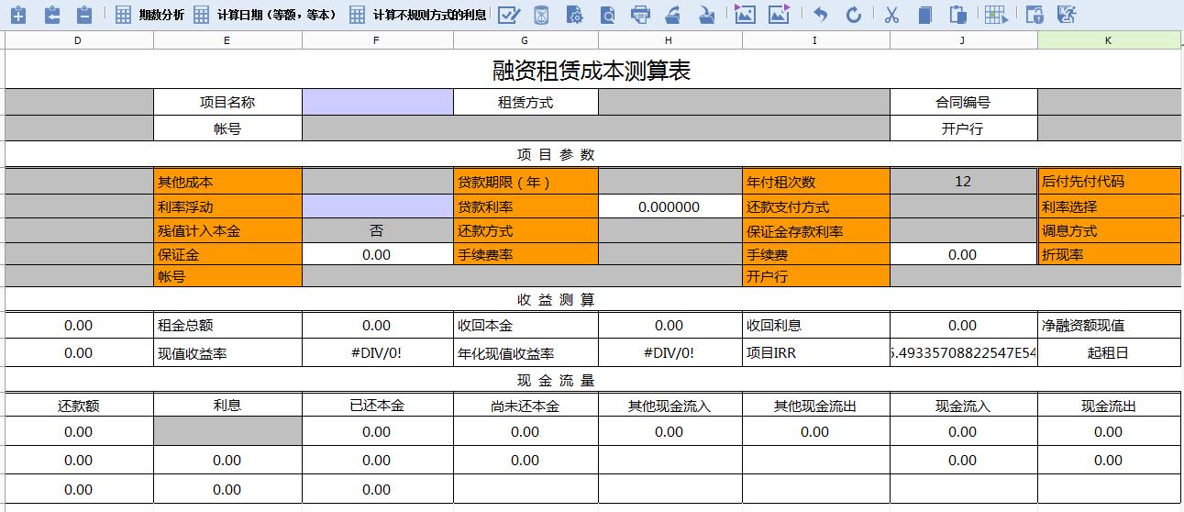Image resolution: width=1184 pixels, height=512 pixels.
Task: Click the 尚未还本金 column header
Action: pyautogui.click(x=526, y=406)
